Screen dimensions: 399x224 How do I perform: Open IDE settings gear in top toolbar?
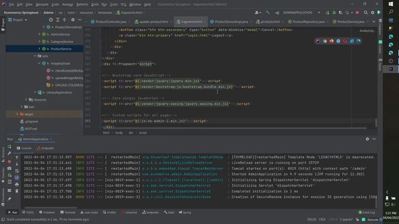373,12
